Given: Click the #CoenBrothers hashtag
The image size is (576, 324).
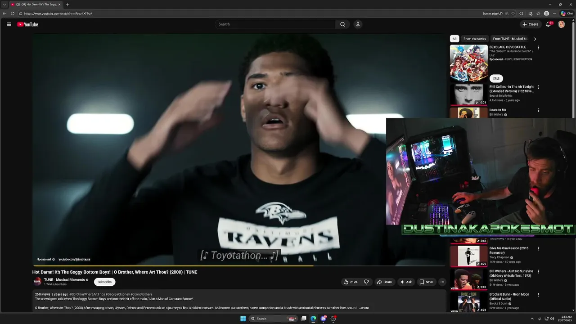Looking at the screenshot, I should [x=141, y=294].
